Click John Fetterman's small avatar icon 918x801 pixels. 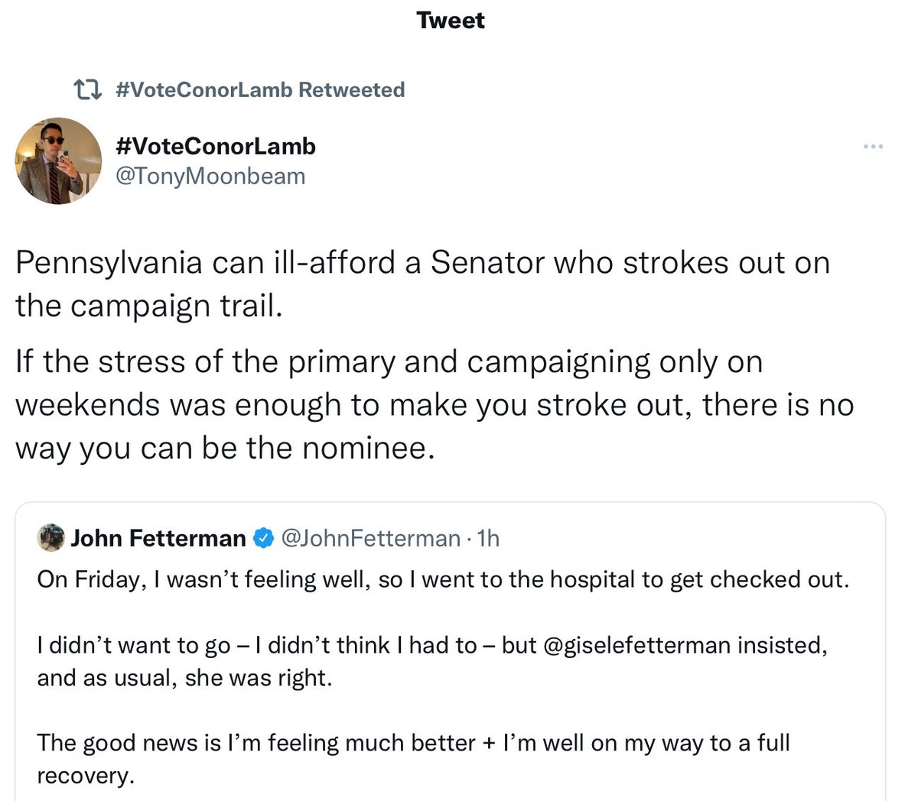coord(50,538)
